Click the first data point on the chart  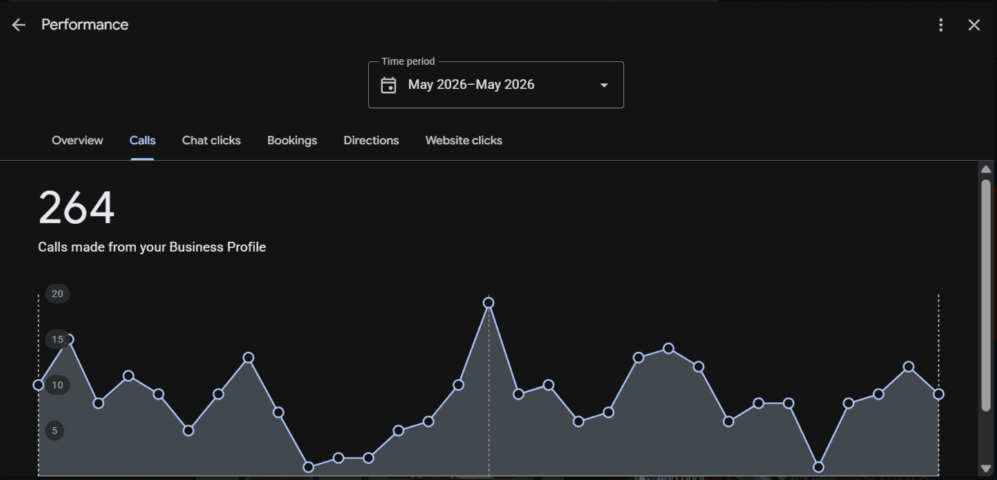[x=39, y=385]
